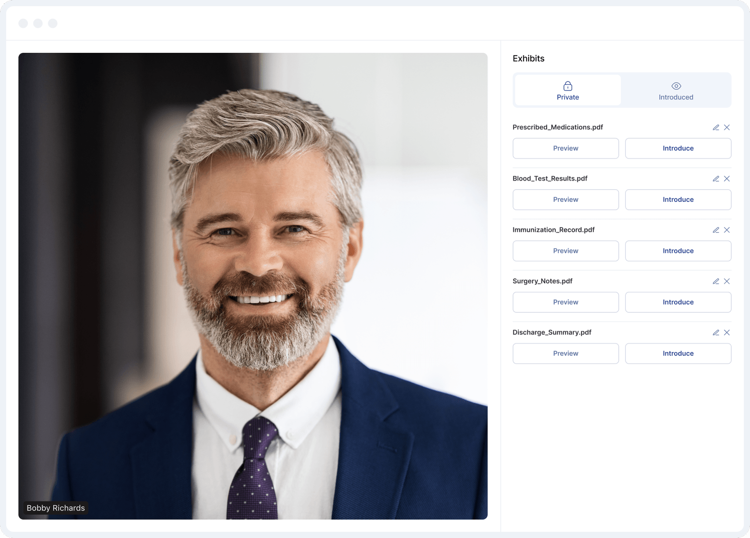Remove the Prescribed_Medications.pdf exhibit
750x538 pixels.
click(x=727, y=127)
